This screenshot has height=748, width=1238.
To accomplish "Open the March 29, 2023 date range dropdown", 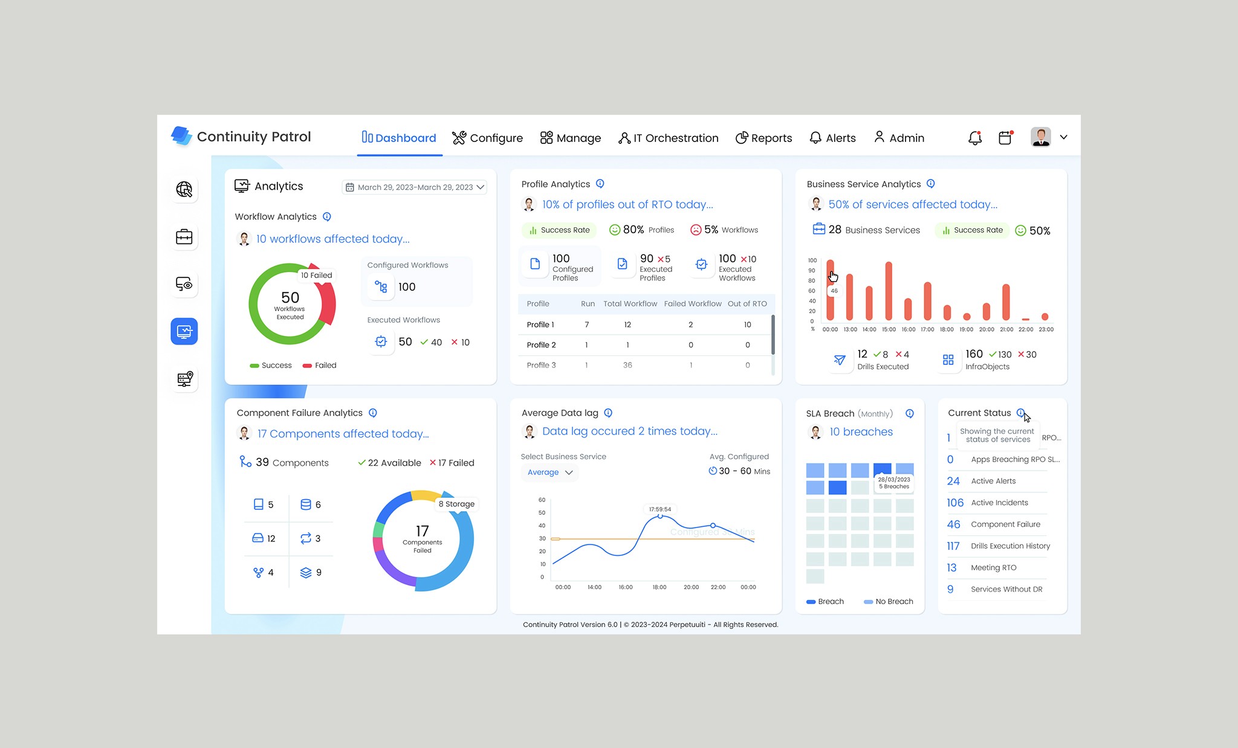I will click(x=415, y=187).
